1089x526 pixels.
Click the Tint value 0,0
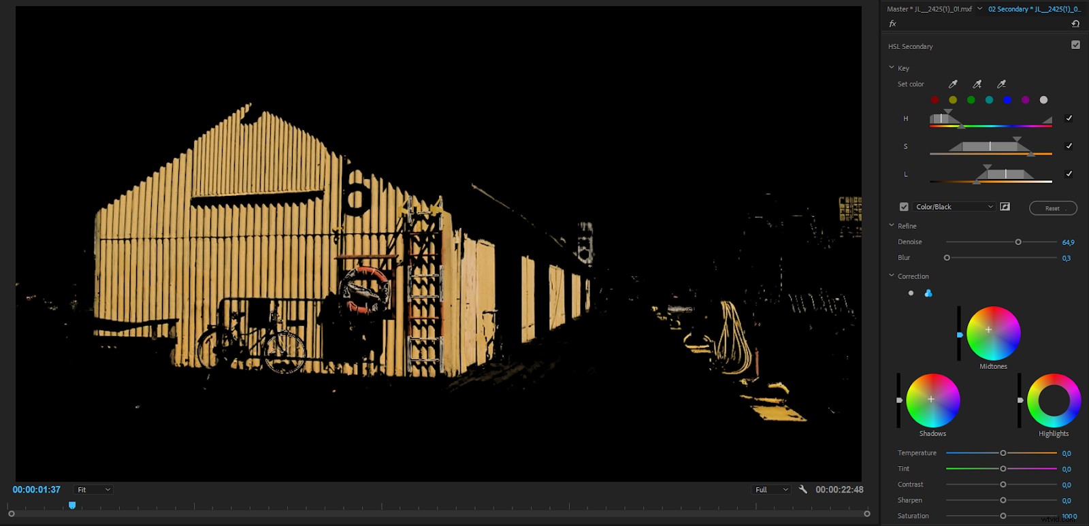point(1067,469)
